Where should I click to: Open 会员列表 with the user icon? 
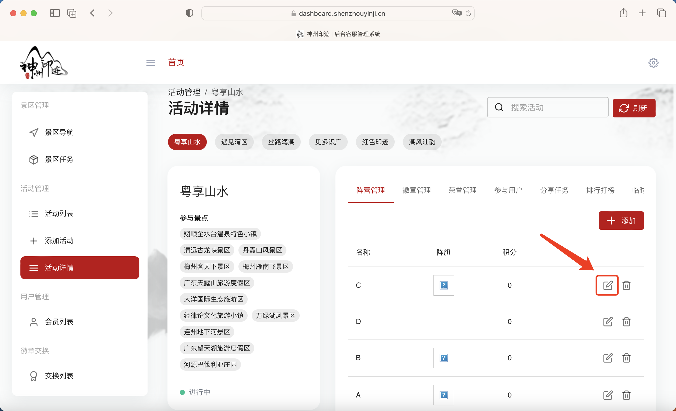pyautogui.click(x=33, y=322)
